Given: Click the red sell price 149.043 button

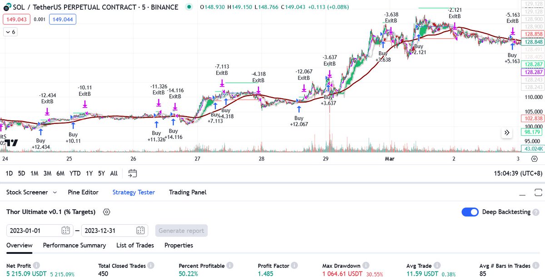Looking at the screenshot, I should coord(16,19).
